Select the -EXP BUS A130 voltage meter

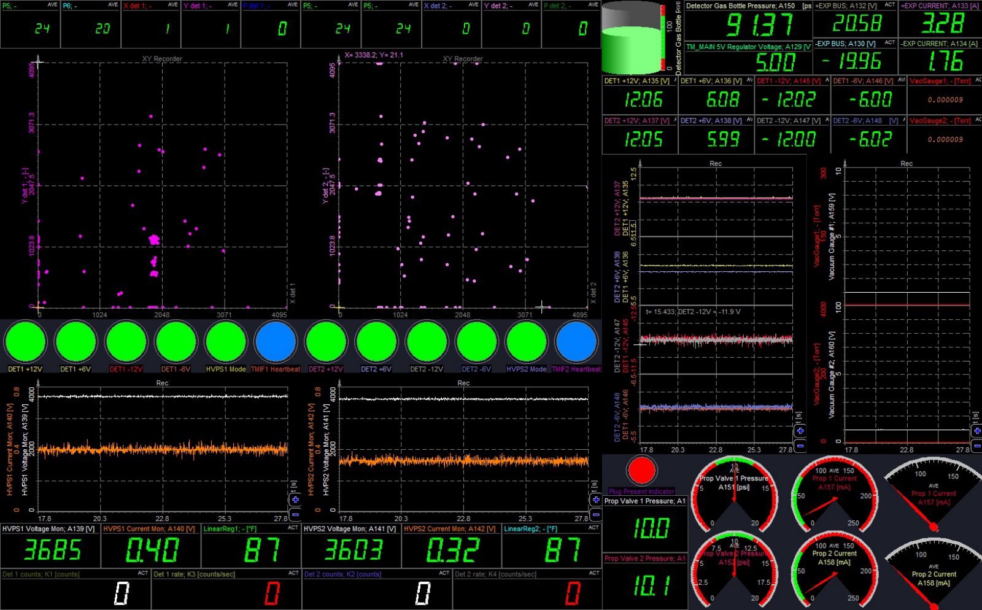pos(856,56)
